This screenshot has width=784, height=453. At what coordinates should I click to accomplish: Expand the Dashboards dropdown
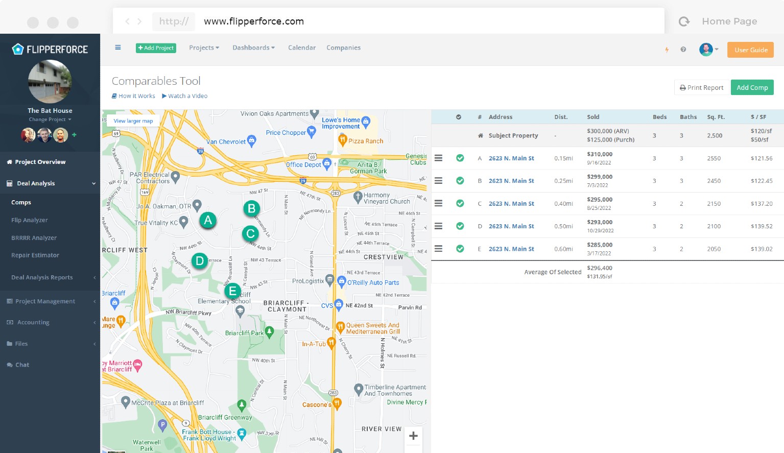tap(253, 47)
